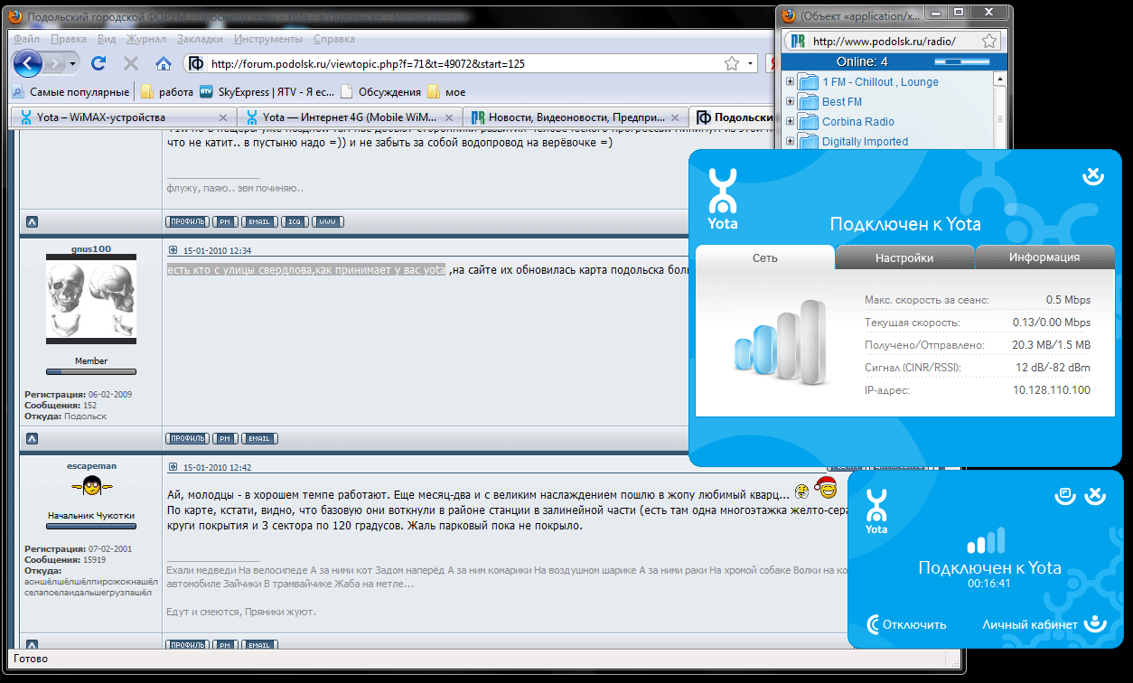1133x683 pixels.
Task: Star the podolsk.ru radio page
Action: coord(990,42)
